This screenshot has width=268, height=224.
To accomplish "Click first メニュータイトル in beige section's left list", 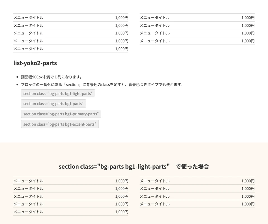I will pyautogui.click(x=28, y=181).
